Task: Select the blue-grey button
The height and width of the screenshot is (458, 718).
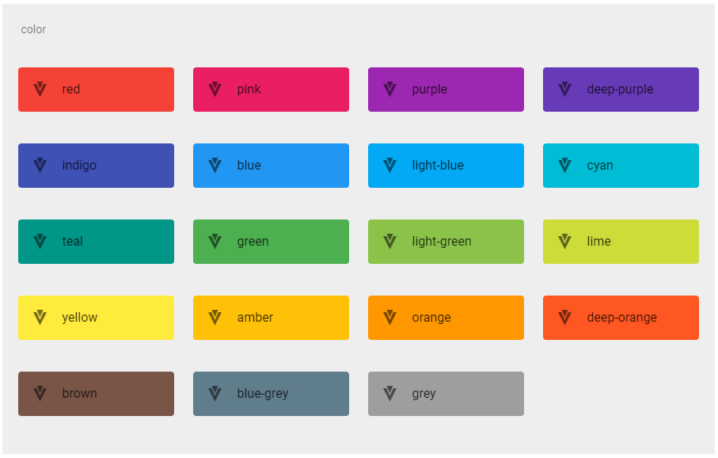Action: (x=271, y=394)
